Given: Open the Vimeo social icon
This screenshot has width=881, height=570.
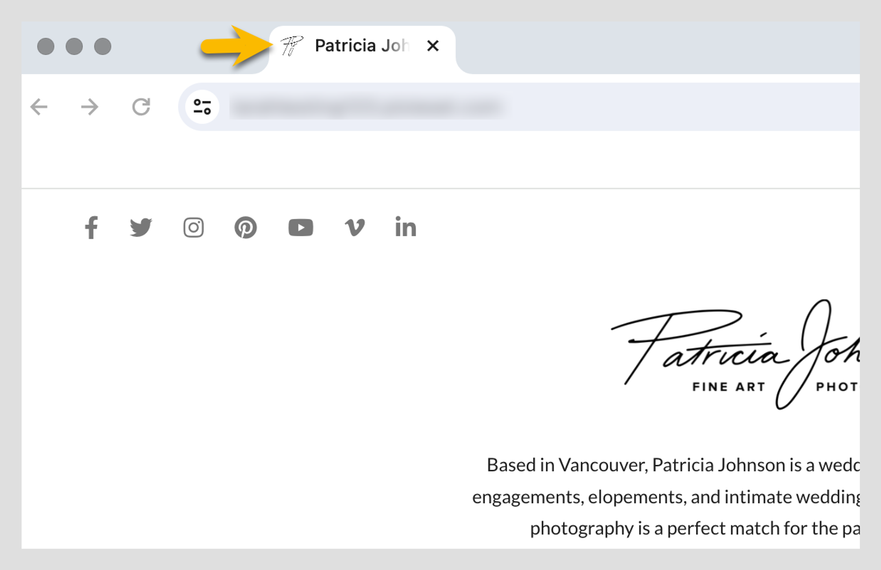Looking at the screenshot, I should click(x=355, y=227).
